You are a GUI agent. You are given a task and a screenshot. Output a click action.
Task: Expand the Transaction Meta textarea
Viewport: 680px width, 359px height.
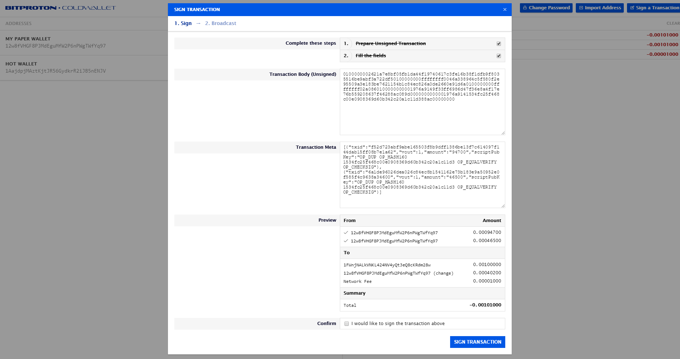(x=503, y=206)
